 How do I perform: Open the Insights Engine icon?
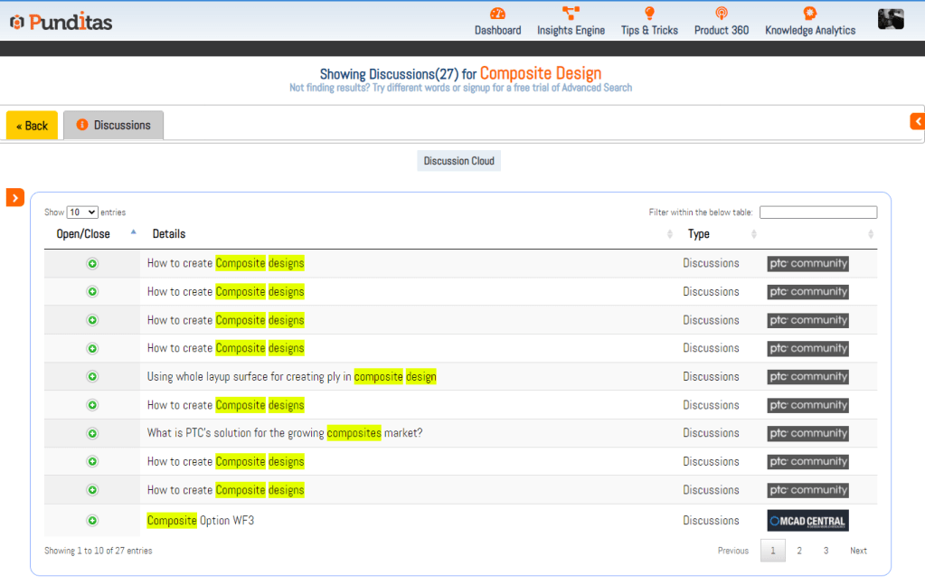(x=571, y=14)
